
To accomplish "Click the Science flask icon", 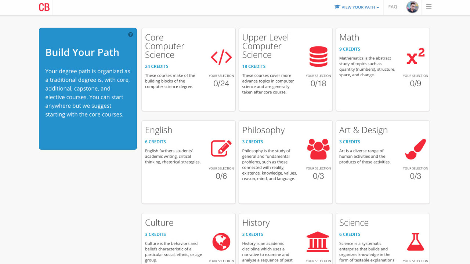I will (415, 242).
